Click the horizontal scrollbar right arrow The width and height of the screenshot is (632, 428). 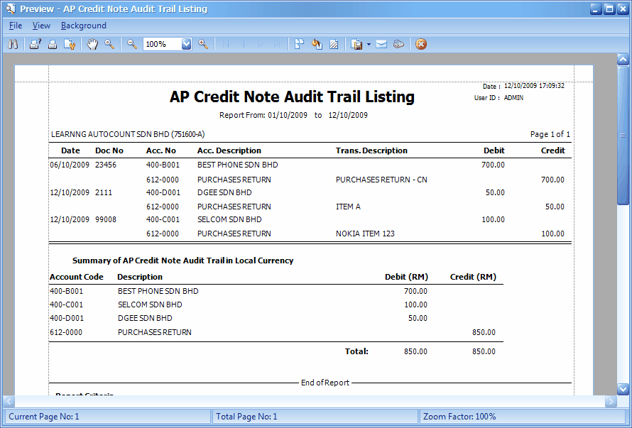tap(611, 401)
